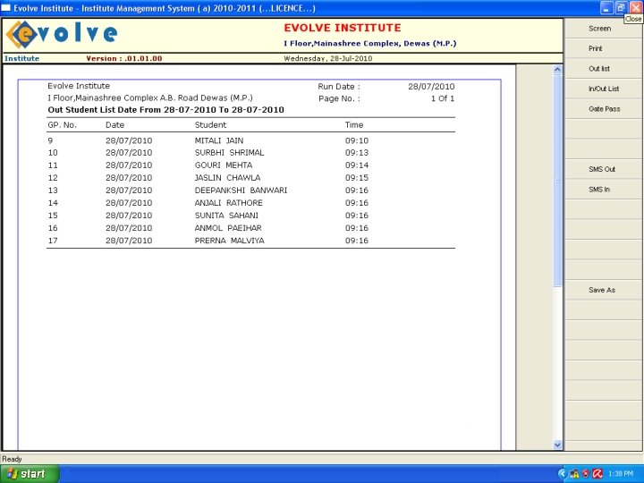Click the Gate Pass button
644x483 pixels.
point(604,109)
